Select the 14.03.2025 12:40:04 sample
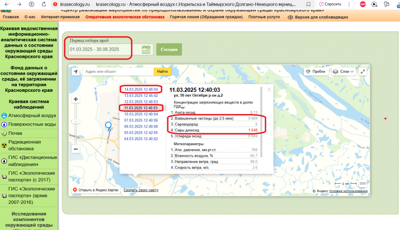Viewport: 400px width, 230px height. coord(141,90)
